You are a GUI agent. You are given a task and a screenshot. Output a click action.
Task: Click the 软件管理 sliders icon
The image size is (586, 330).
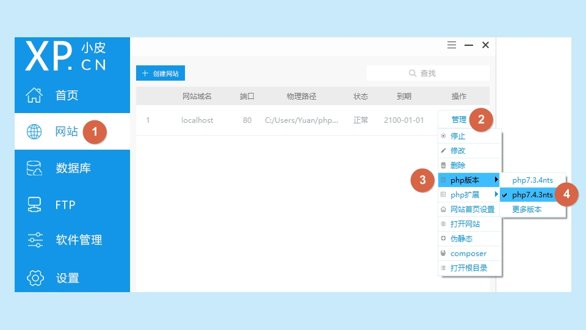[35, 240]
